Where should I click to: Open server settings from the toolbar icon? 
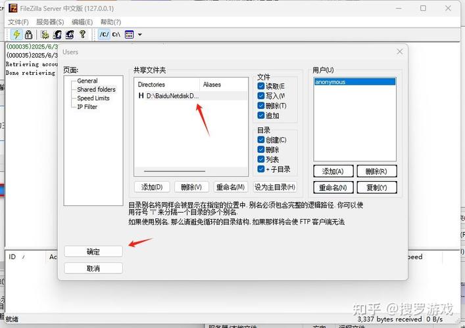(45, 35)
